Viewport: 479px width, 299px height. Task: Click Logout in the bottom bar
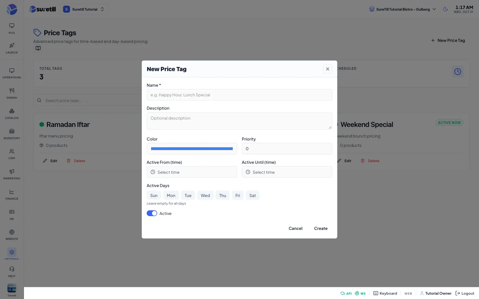[465, 293]
